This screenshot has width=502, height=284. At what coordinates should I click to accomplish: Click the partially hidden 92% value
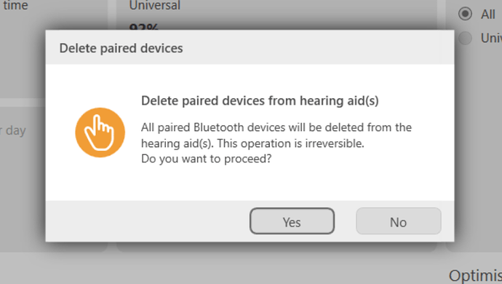[x=143, y=27]
